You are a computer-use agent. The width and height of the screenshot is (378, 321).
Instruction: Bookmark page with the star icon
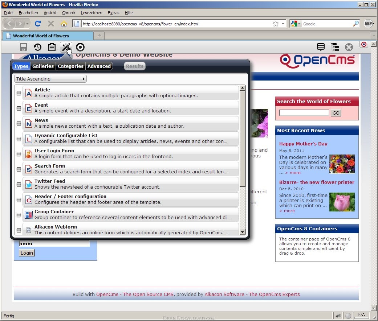point(275,24)
